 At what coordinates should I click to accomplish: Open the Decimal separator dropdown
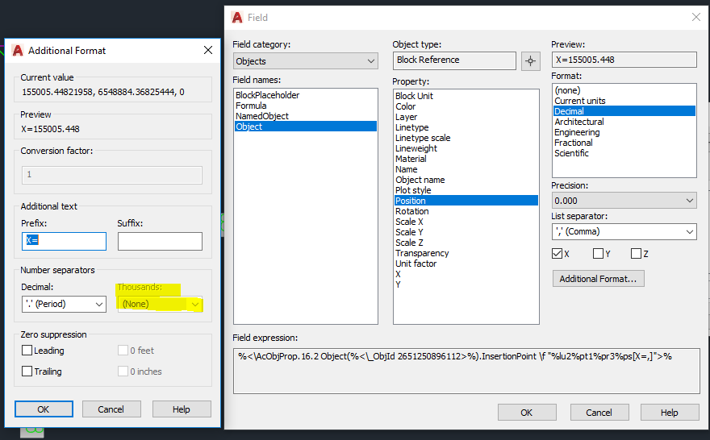pos(64,304)
